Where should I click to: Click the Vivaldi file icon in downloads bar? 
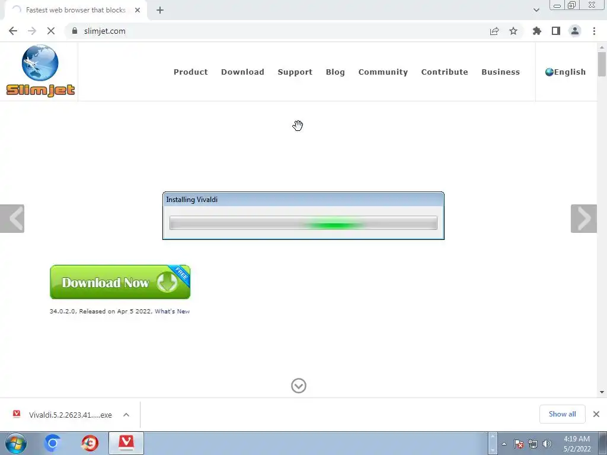17,414
